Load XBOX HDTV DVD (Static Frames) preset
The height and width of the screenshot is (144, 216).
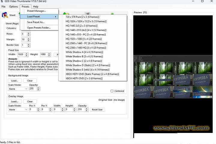(93, 74)
